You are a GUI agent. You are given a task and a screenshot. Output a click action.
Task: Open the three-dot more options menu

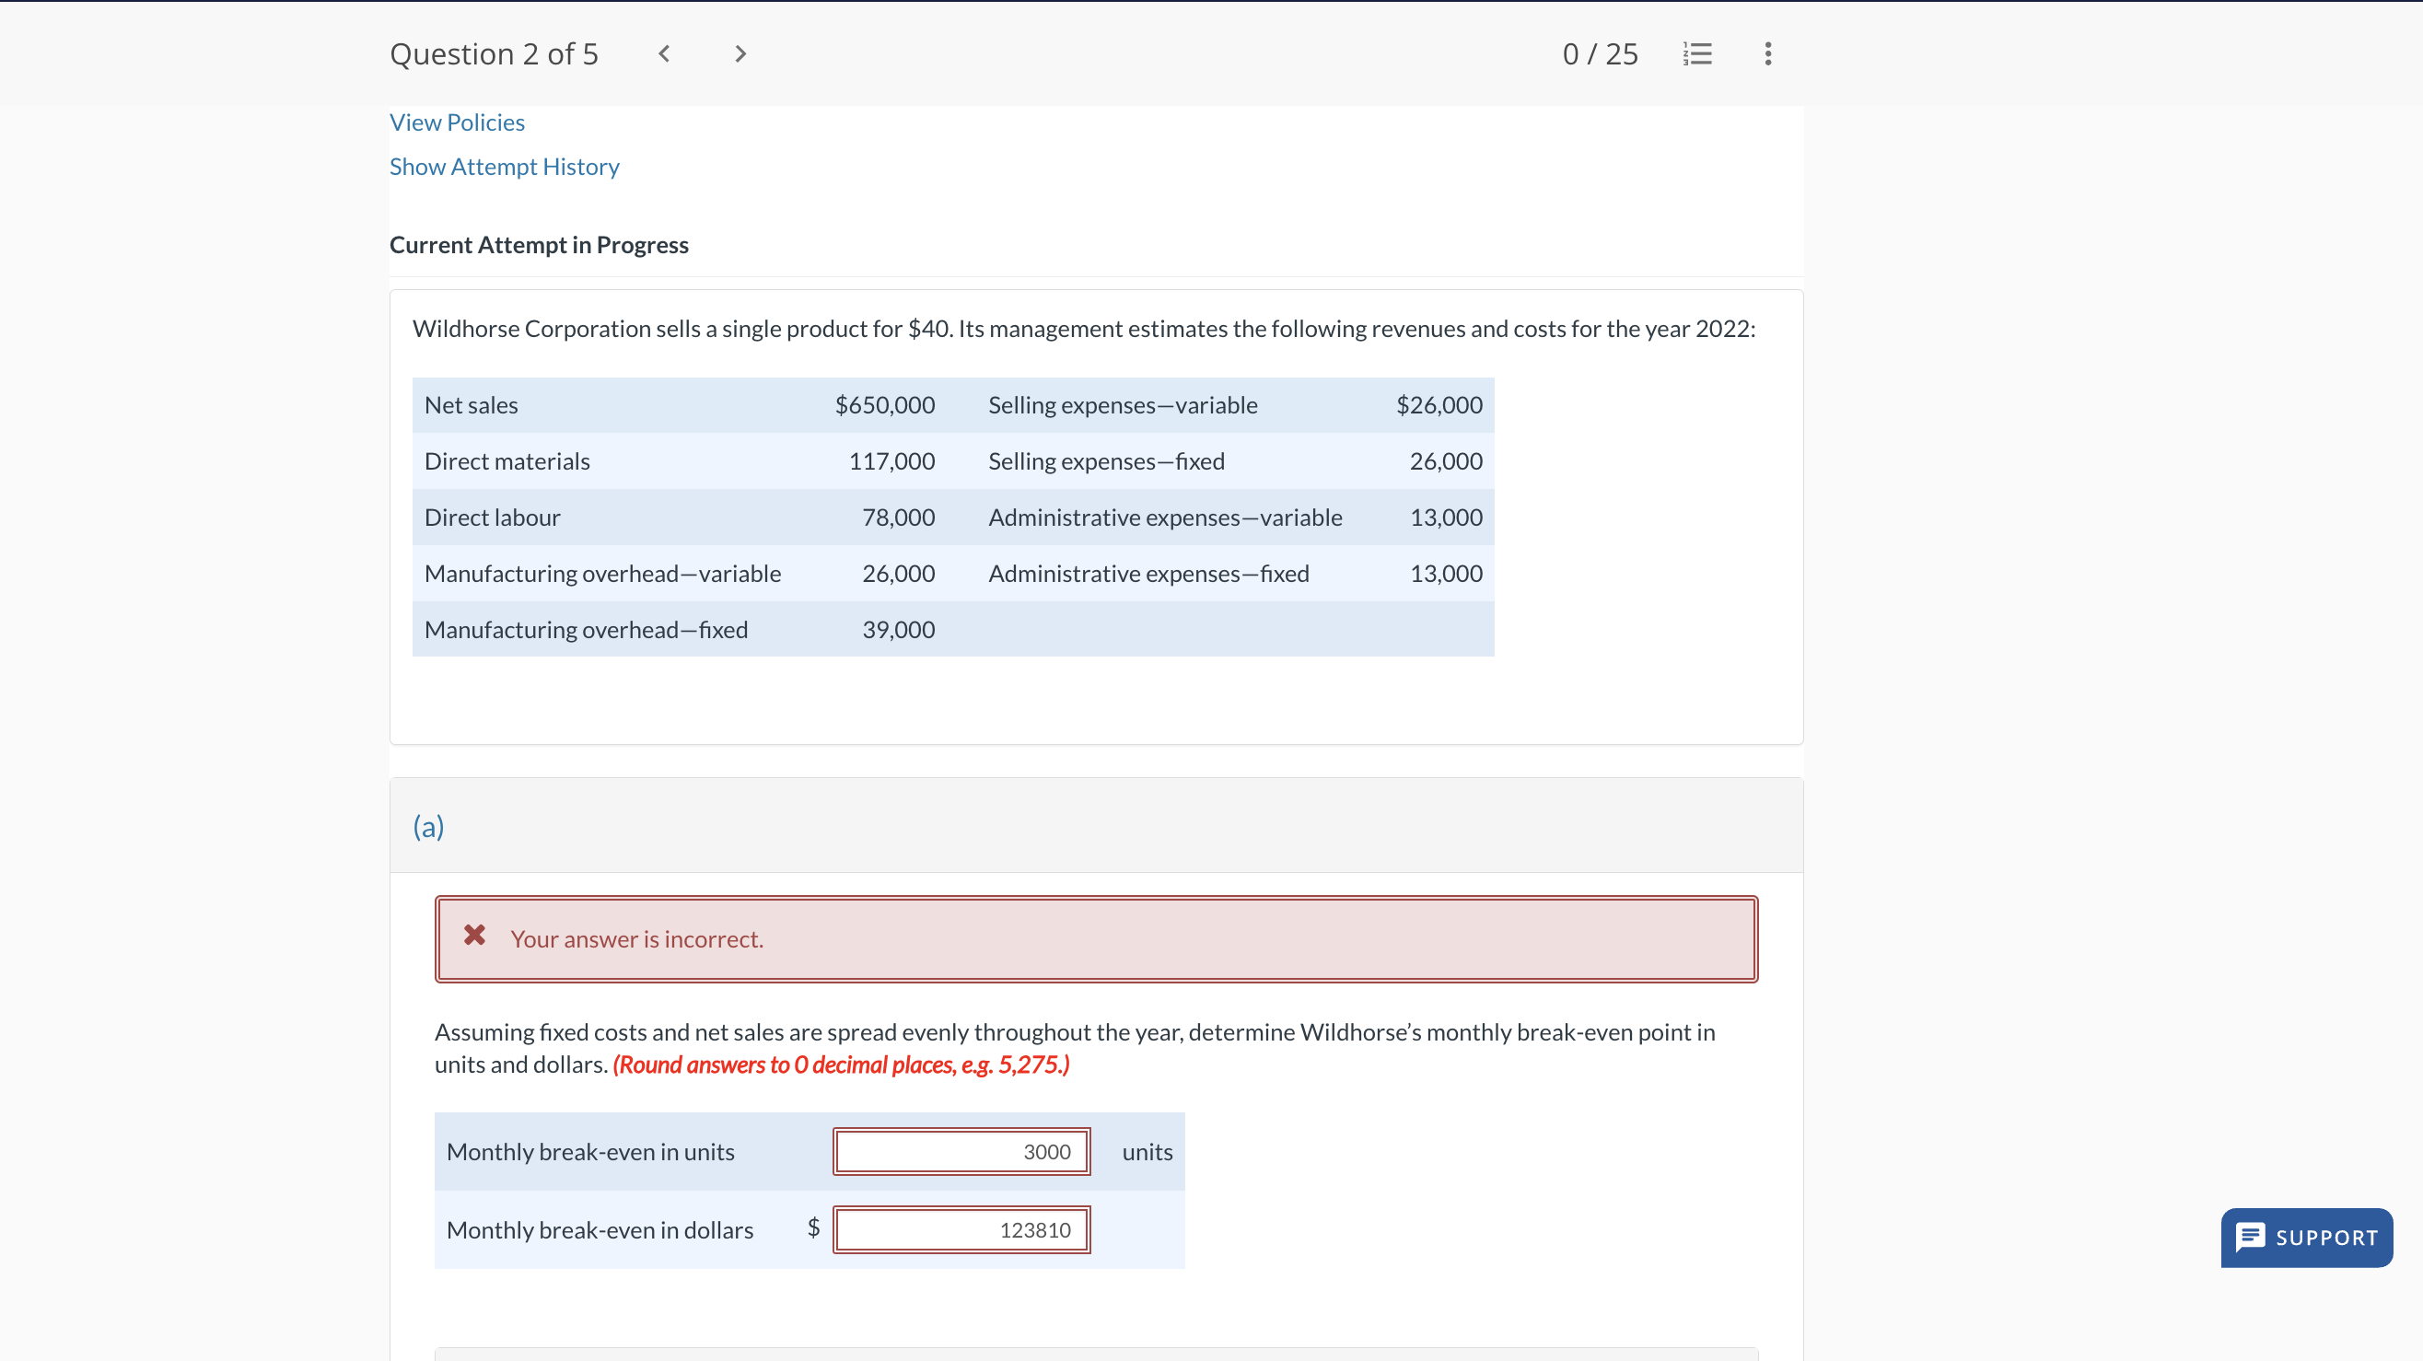point(1767,53)
